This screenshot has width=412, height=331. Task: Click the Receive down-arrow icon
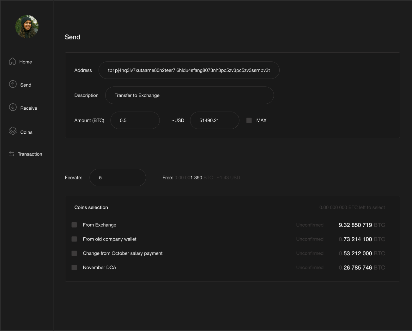pyautogui.click(x=13, y=107)
